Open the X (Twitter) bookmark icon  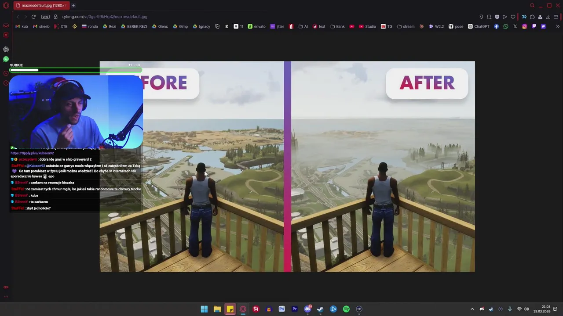[515, 26]
